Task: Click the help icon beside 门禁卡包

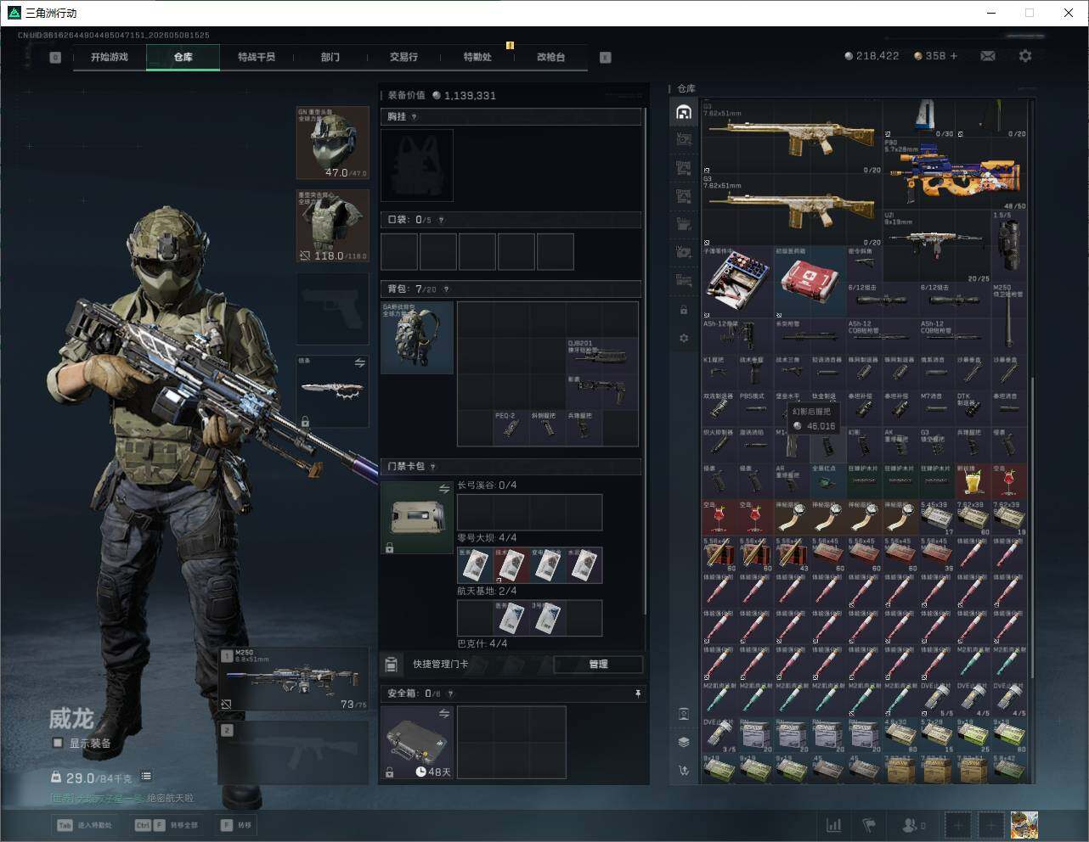Action: pos(433,467)
